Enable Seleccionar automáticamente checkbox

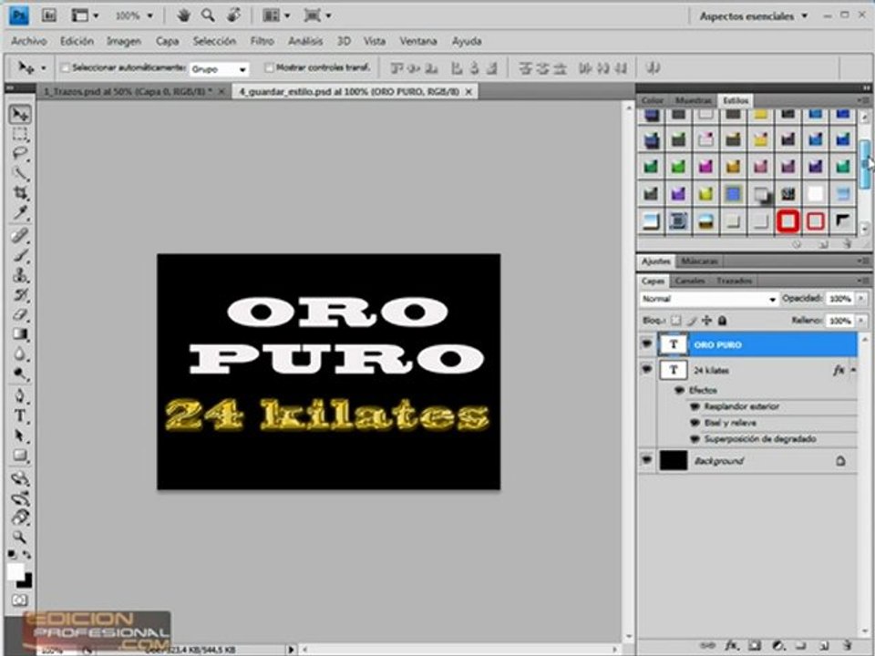click(66, 67)
